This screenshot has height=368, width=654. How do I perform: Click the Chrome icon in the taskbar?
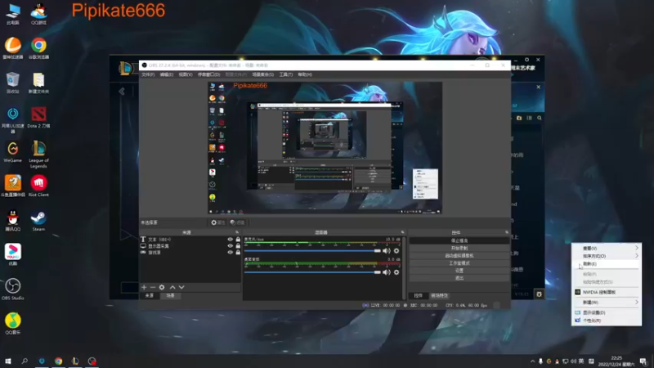pos(58,361)
